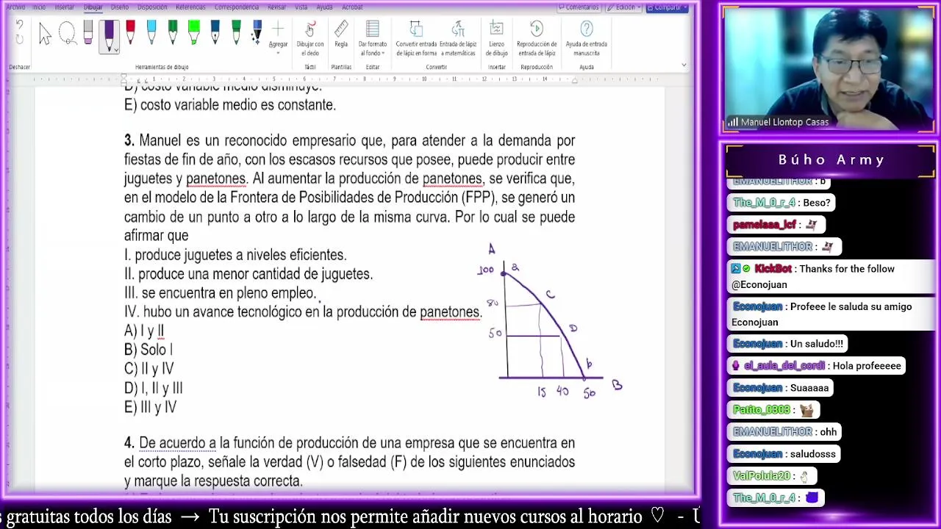The height and width of the screenshot is (529, 941).
Task: Insert a Lienzo de dibujo canvas
Action: [x=496, y=39]
